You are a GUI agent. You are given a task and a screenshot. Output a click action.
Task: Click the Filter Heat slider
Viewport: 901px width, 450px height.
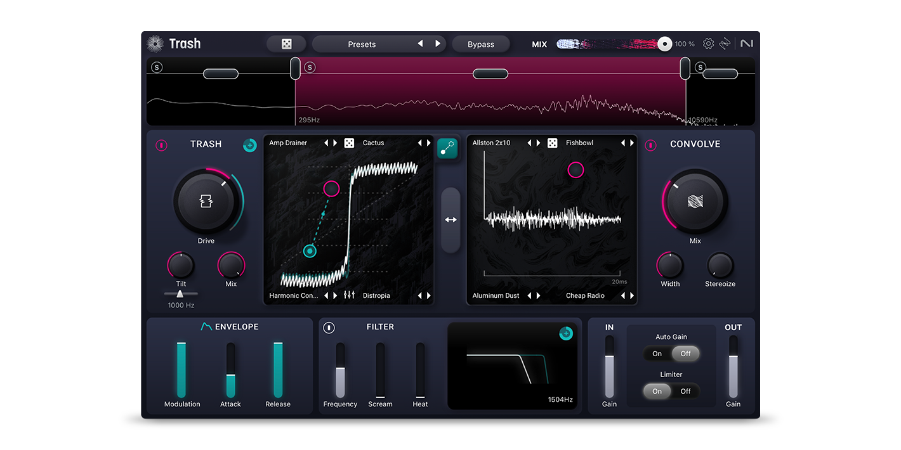420,370
